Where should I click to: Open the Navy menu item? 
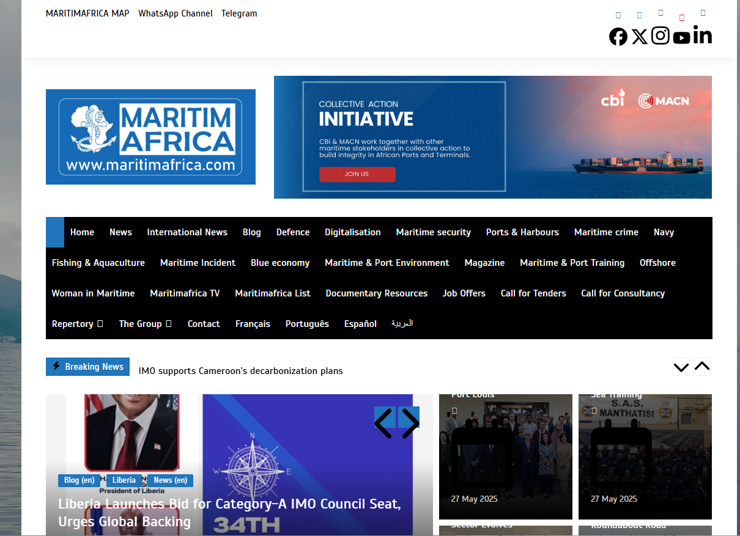[x=664, y=232]
